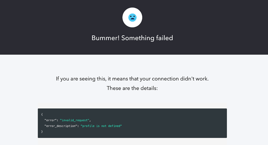Screen dimensions: 268x145
Task: Click the comma after "invalid_request"
Action: click(90, 121)
